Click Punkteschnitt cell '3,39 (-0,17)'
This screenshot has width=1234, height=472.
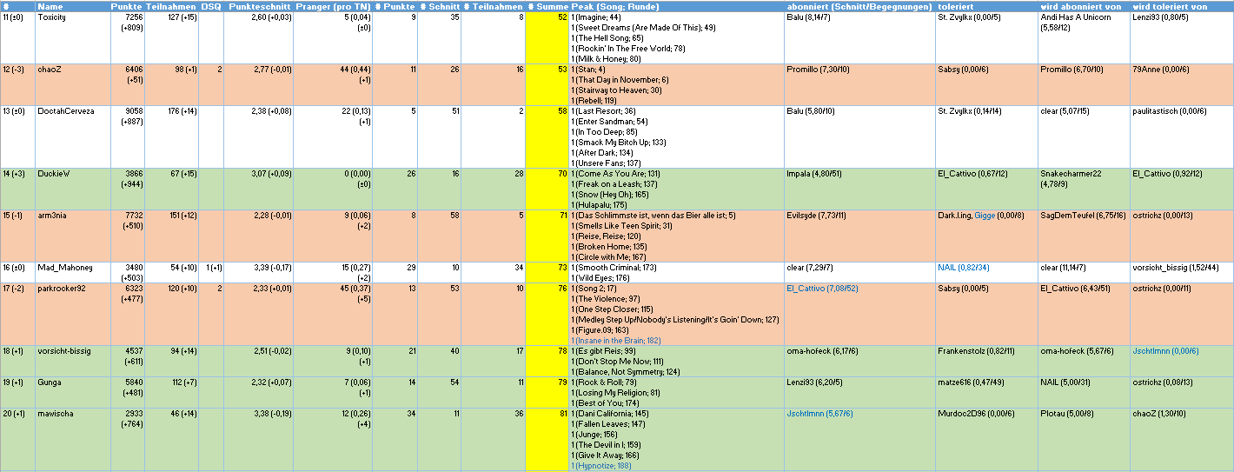pyautogui.click(x=259, y=272)
